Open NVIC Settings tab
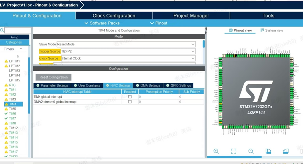Image resolution: width=303 pixels, height=164 pixels. click(x=118, y=85)
